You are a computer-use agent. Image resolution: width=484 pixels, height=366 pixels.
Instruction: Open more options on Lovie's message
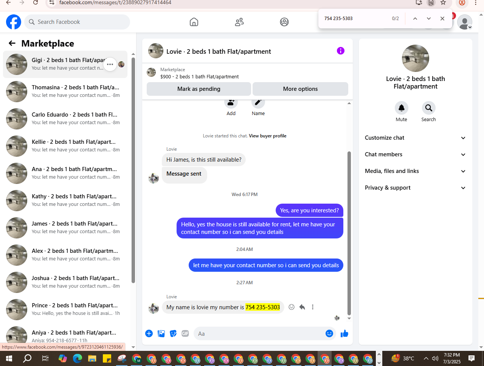pos(313,307)
